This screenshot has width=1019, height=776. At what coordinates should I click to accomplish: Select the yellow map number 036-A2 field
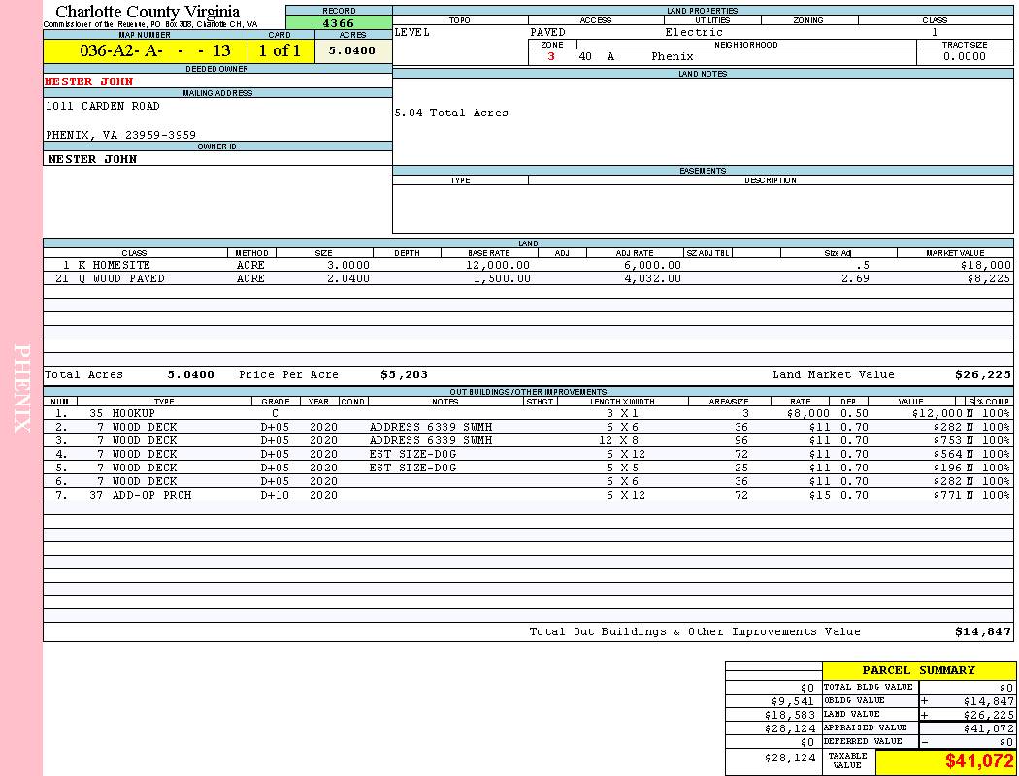click(x=145, y=50)
